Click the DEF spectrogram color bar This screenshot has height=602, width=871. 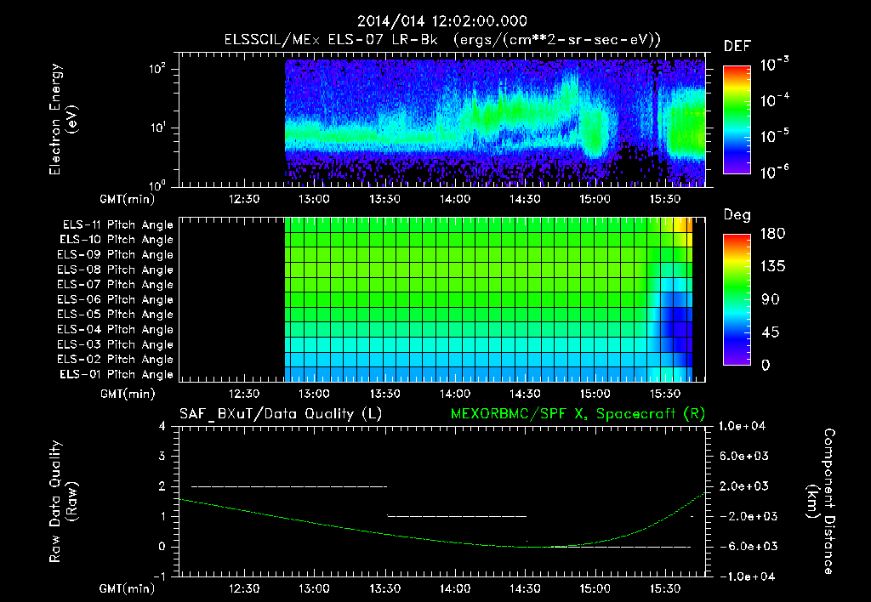[x=737, y=120]
